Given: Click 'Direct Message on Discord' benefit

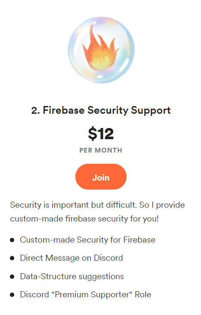Looking at the screenshot, I should click(71, 258).
